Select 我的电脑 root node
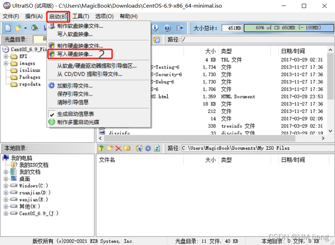This screenshot has height=245, width=335. tap(21, 158)
